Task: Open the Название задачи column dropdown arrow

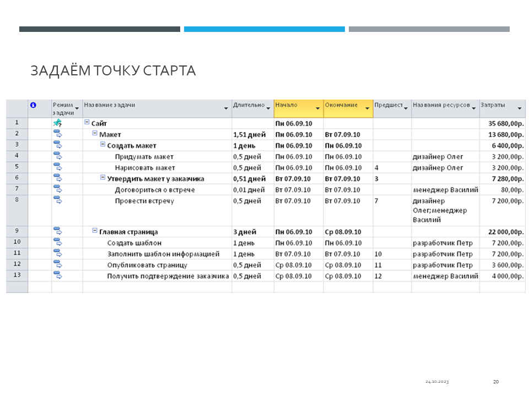Action: click(226, 108)
